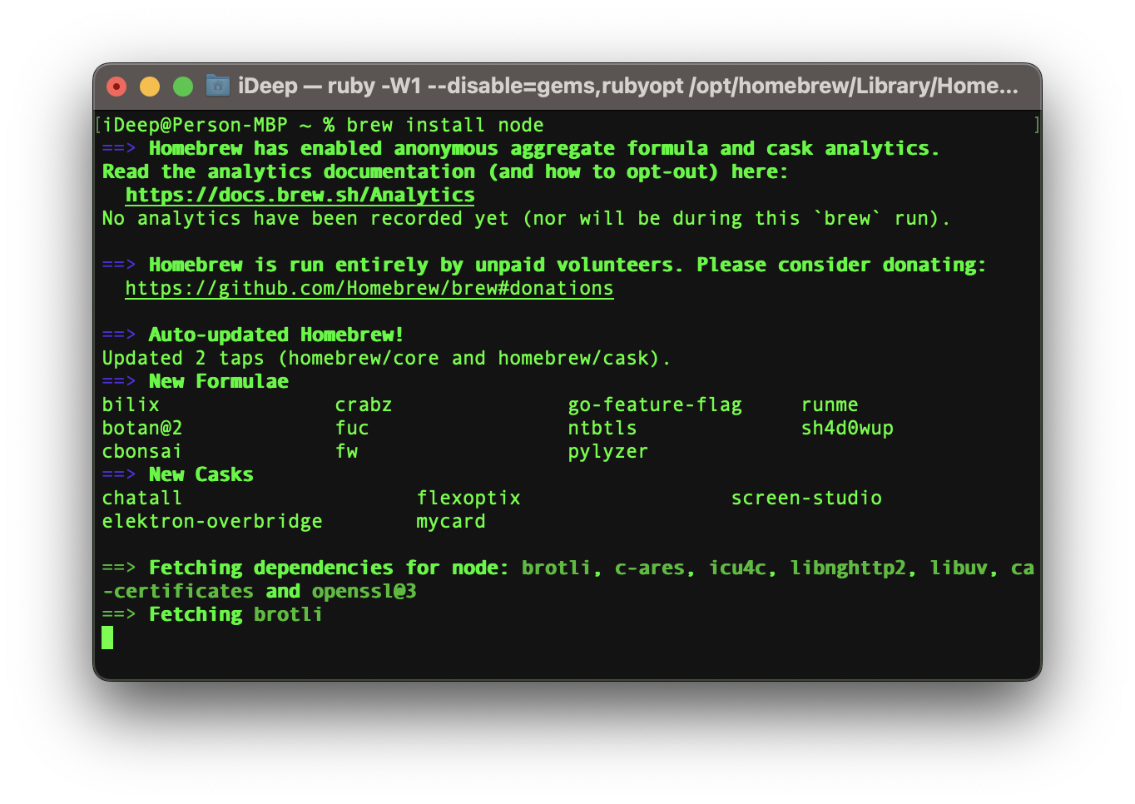Select the 'sh4d0wup' formula name
The width and height of the screenshot is (1135, 804).
pyautogui.click(x=846, y=429)
